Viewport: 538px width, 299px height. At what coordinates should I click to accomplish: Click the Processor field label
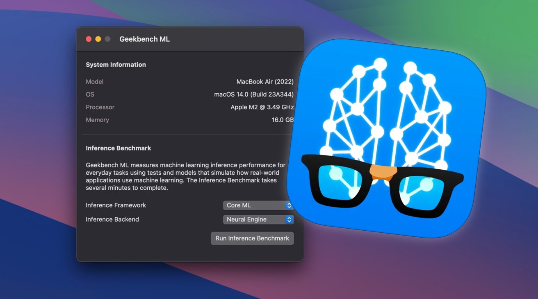pyautogui.click(x=100, y=107)
